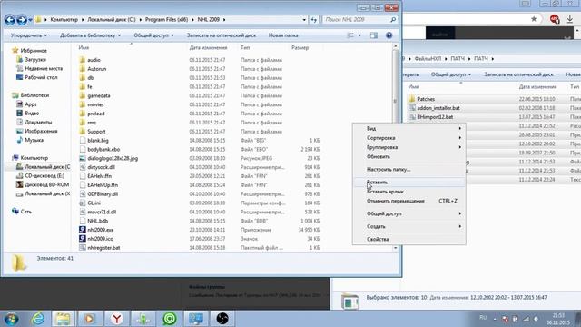The image size is (581, 327).
Task: Open Explorer help question mark icon
Action: click(389, 35)
